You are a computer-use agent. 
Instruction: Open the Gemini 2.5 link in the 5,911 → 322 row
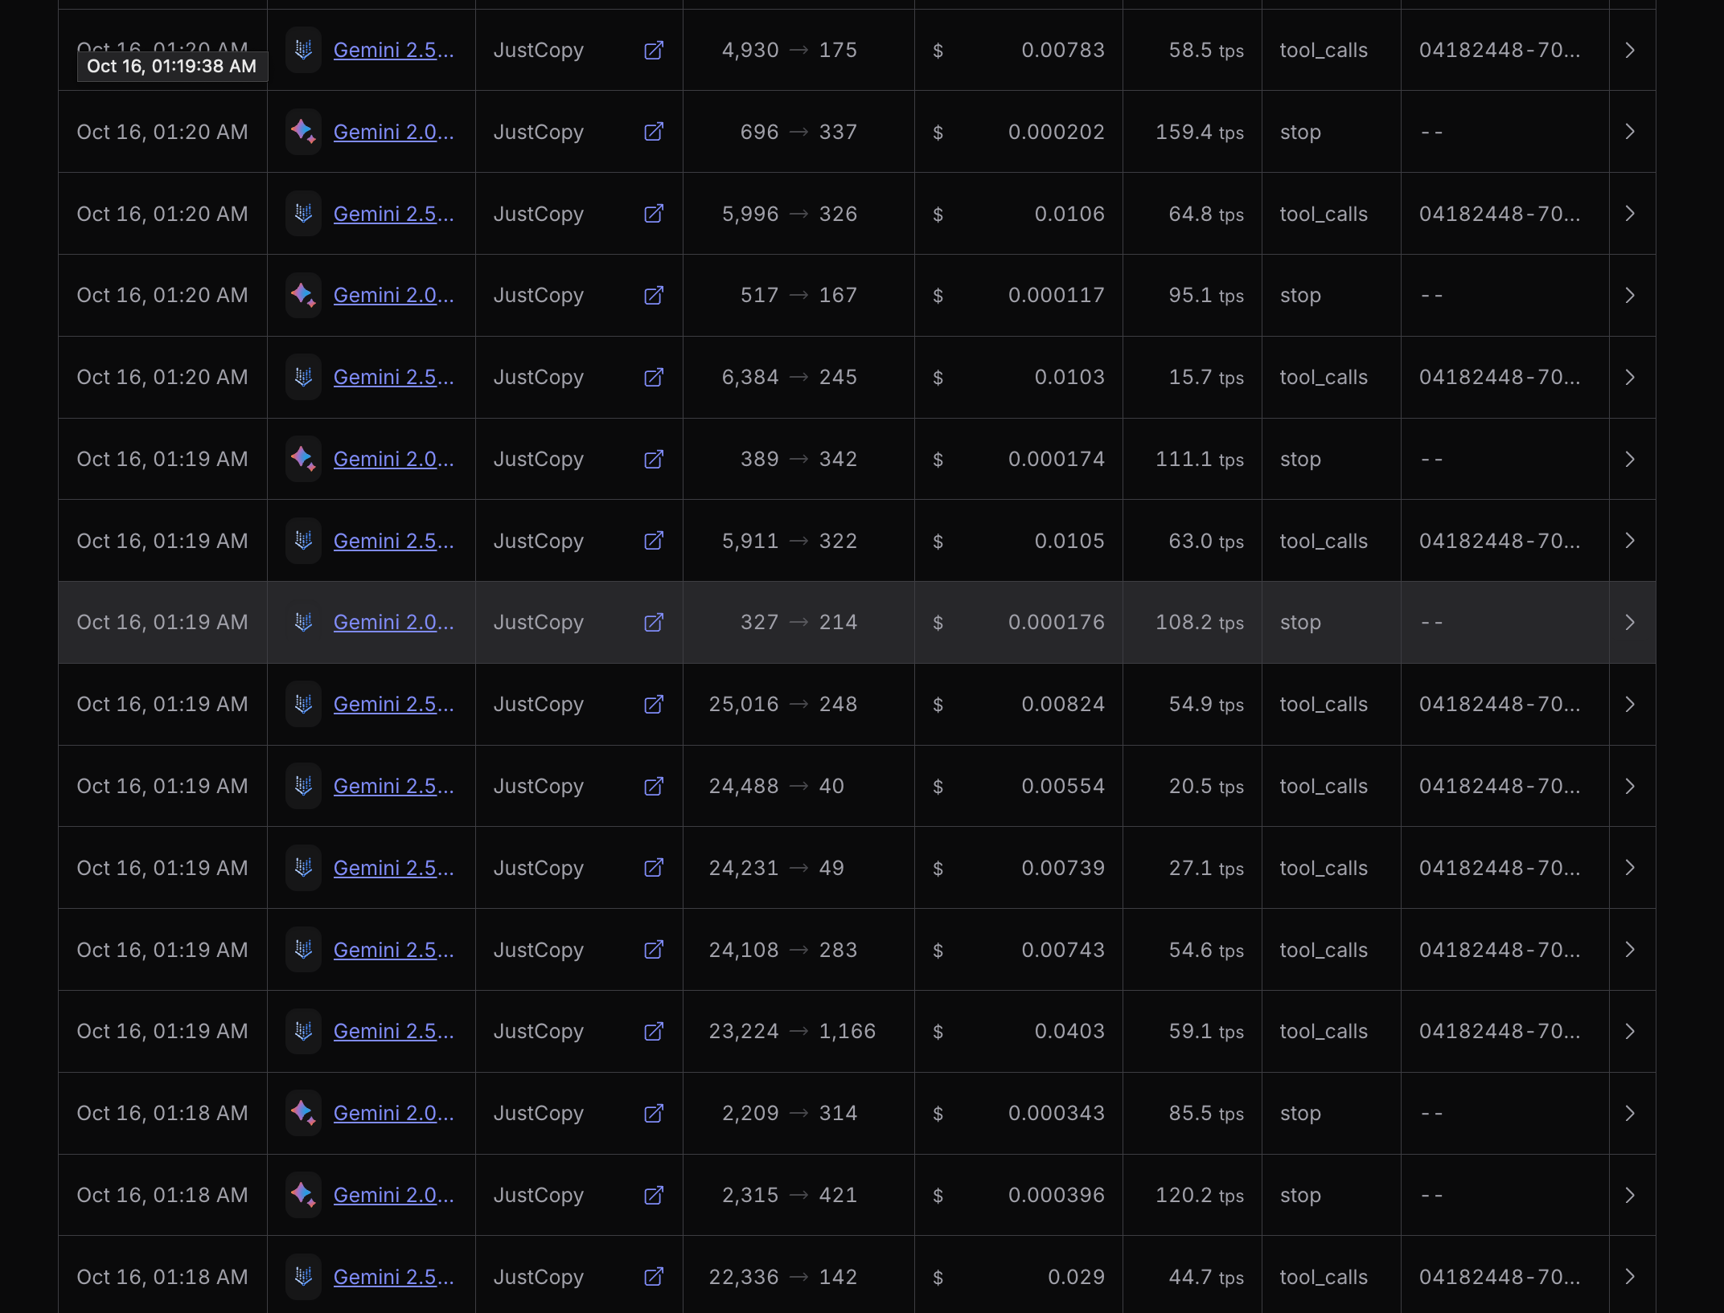point(393,541)
